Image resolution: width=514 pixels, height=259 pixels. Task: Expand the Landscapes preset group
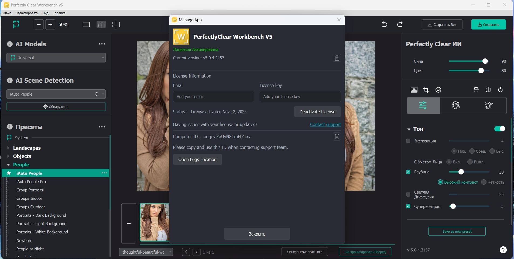8,148
